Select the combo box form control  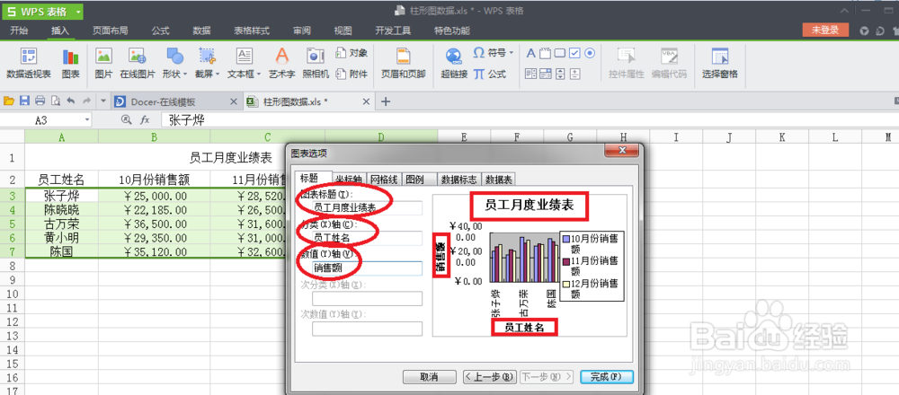point(546,74)
